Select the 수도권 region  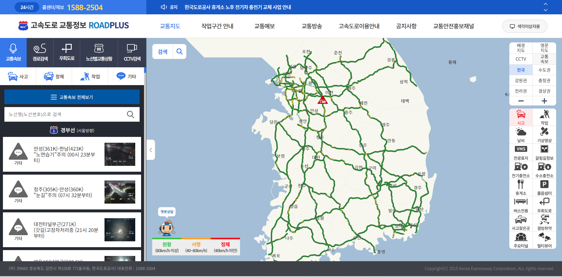[544, 70]
